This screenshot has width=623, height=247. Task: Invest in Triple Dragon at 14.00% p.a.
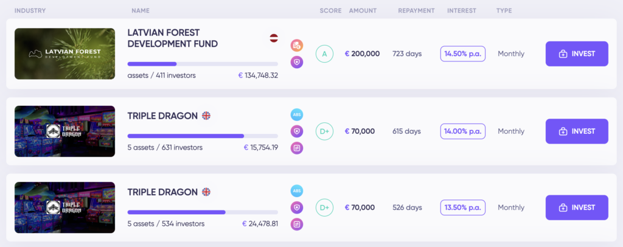pos(577,131)
